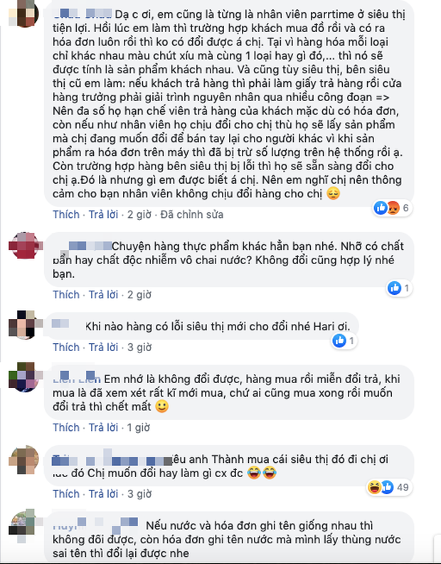The image size is (441, 564).
Task: Click Thích under the parttime supermarket comment
Action: pyautogui.click(x=66, y=214)
